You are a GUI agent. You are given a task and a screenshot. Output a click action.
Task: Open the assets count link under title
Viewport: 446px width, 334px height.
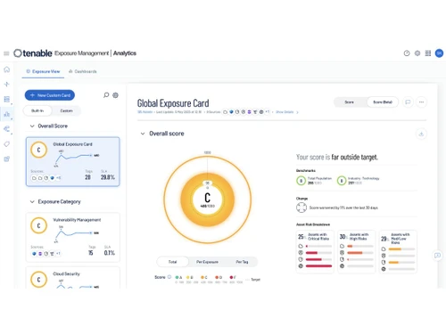tap(145, 112)
